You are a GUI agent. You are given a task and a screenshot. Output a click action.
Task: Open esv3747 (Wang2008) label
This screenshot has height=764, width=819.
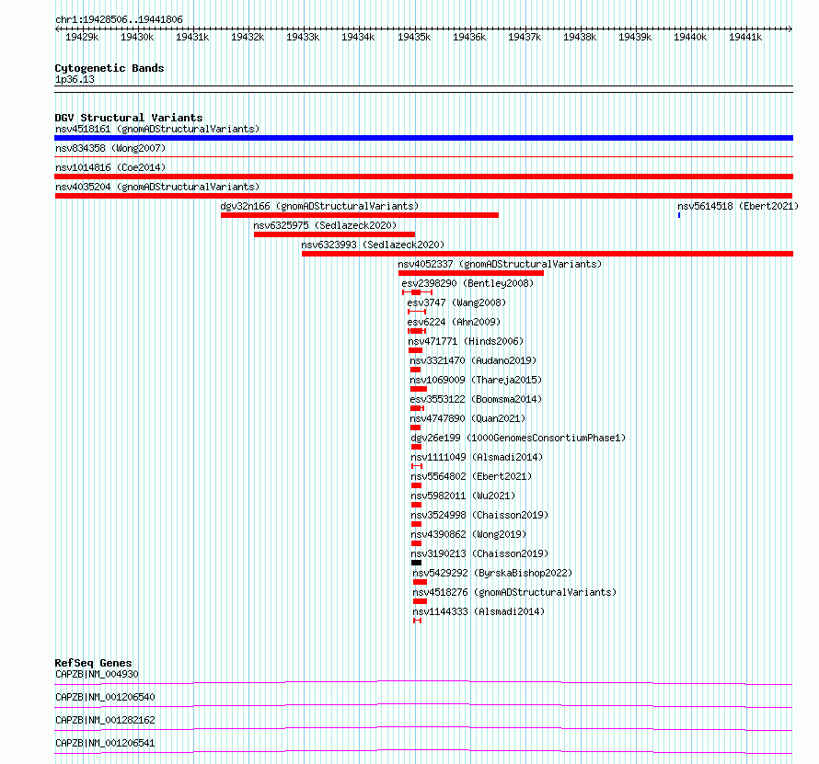pos(456,302)
